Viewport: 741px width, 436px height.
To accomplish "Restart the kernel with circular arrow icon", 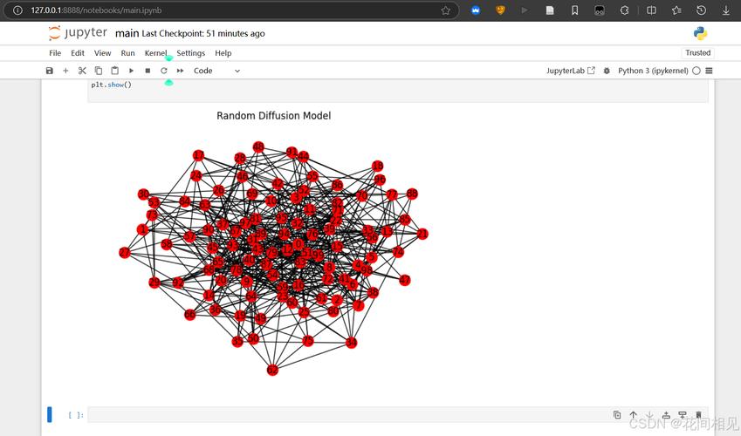I will [164, 71].
